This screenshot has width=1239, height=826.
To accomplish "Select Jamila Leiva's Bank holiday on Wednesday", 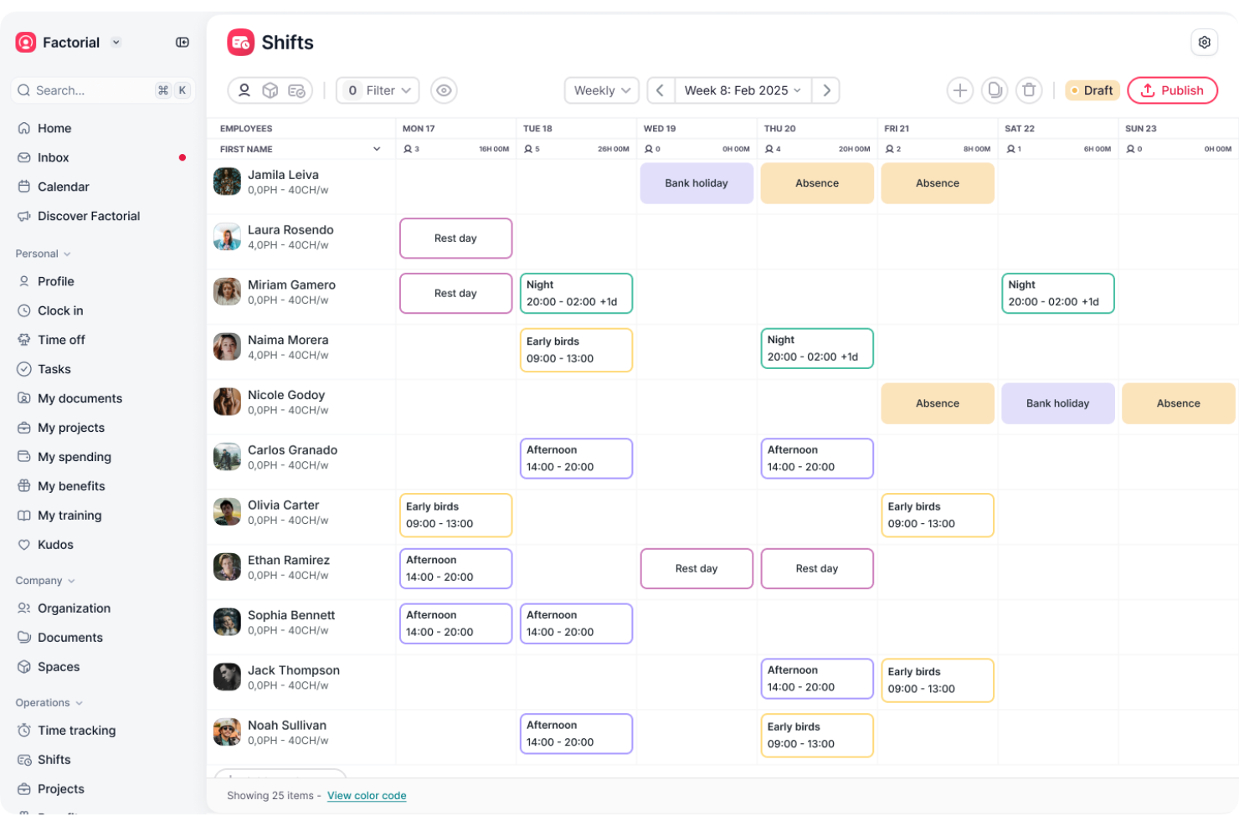I will click(x=697, y=183).
